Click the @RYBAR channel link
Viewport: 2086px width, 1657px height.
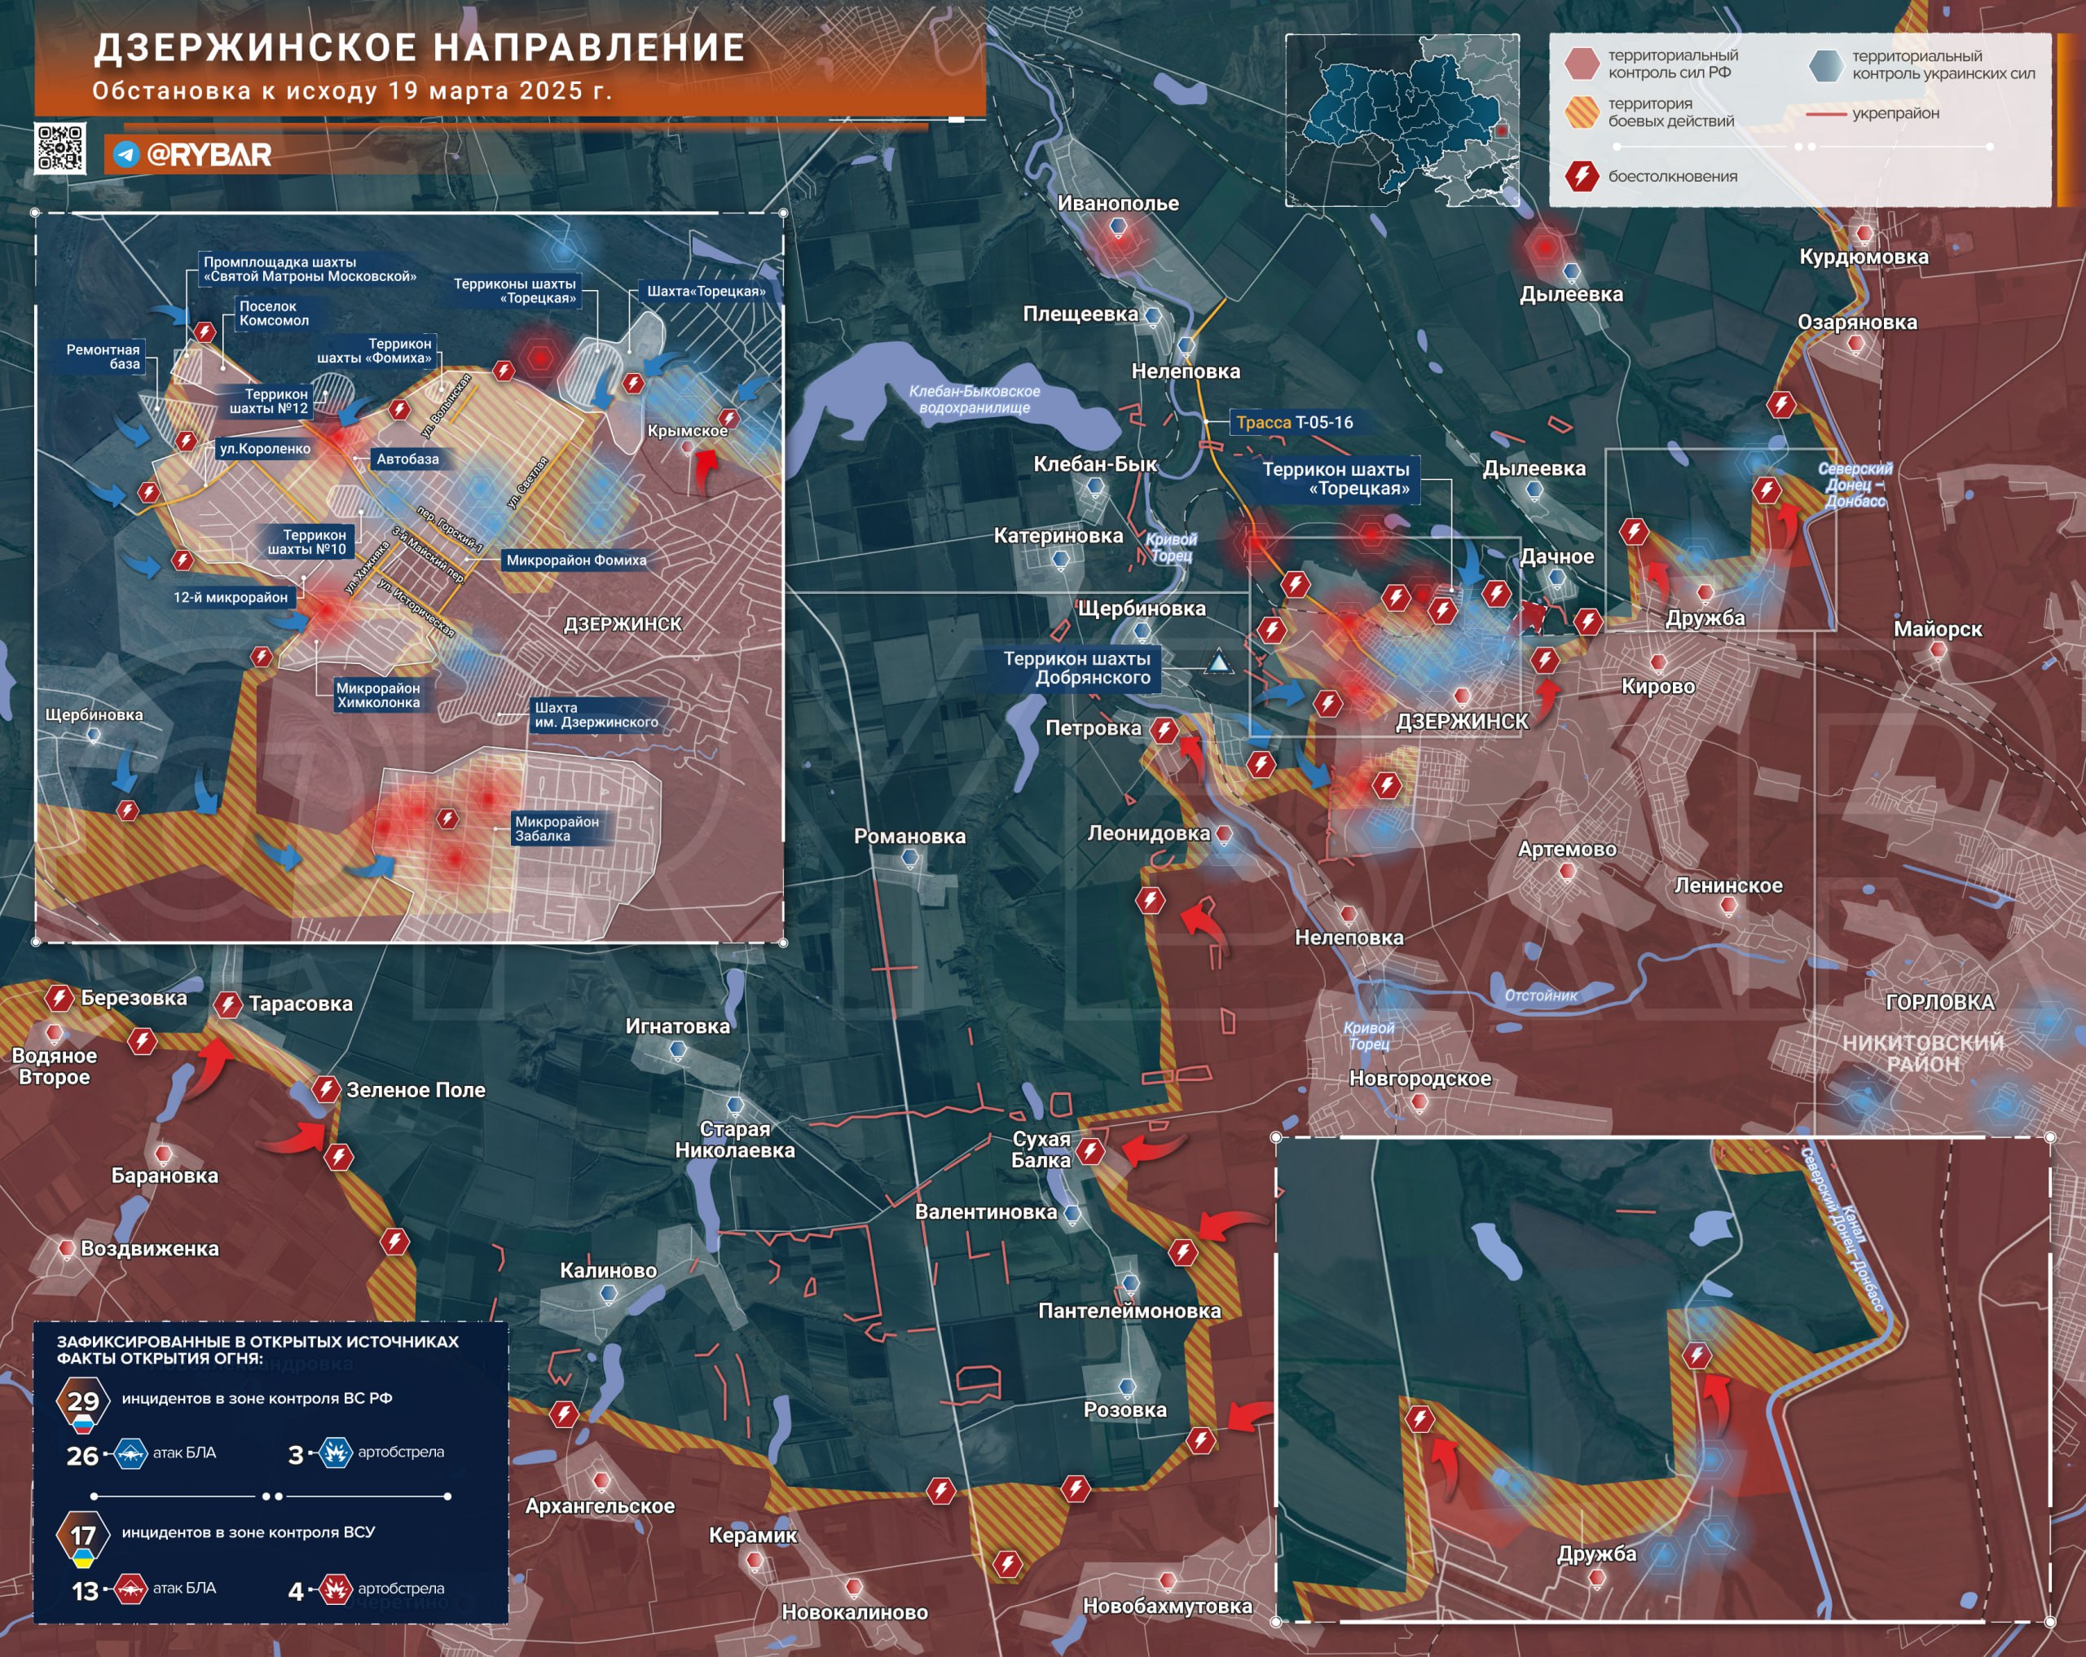pyautogui.click(x=208, y=155)
